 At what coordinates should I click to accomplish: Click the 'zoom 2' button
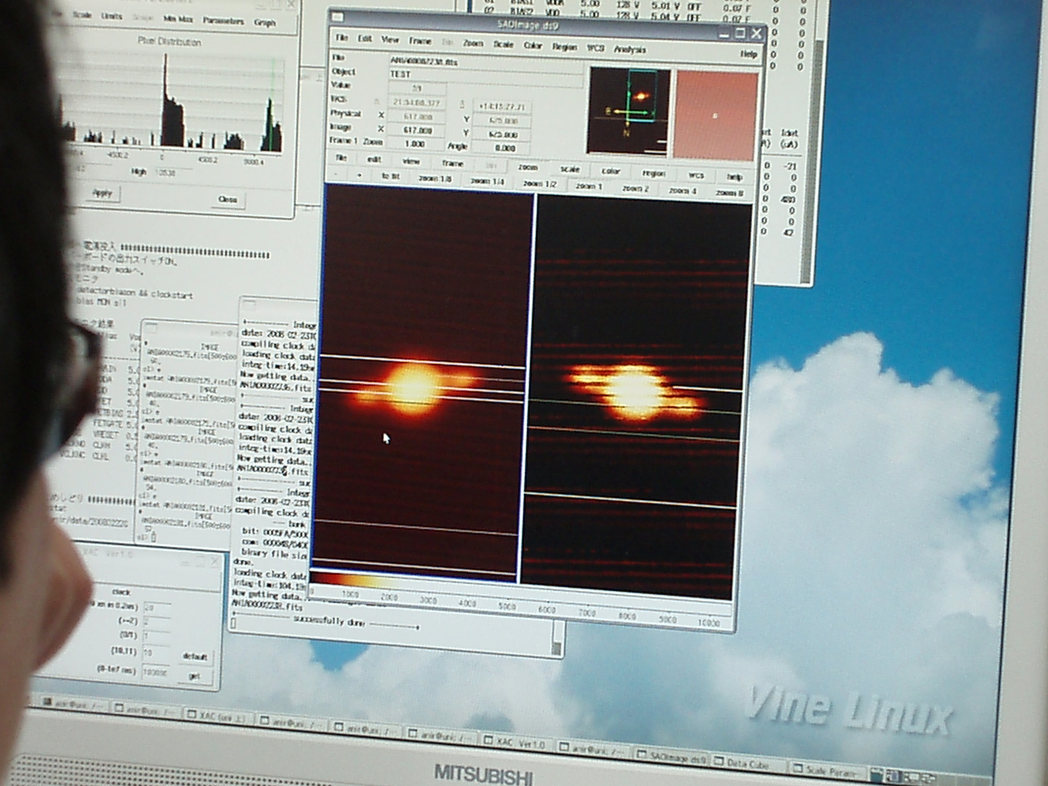point(636,188)
